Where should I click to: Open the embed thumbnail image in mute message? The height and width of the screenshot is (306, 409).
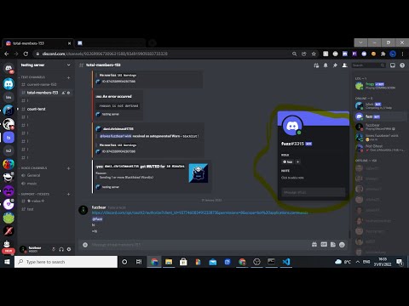[199, 173]
